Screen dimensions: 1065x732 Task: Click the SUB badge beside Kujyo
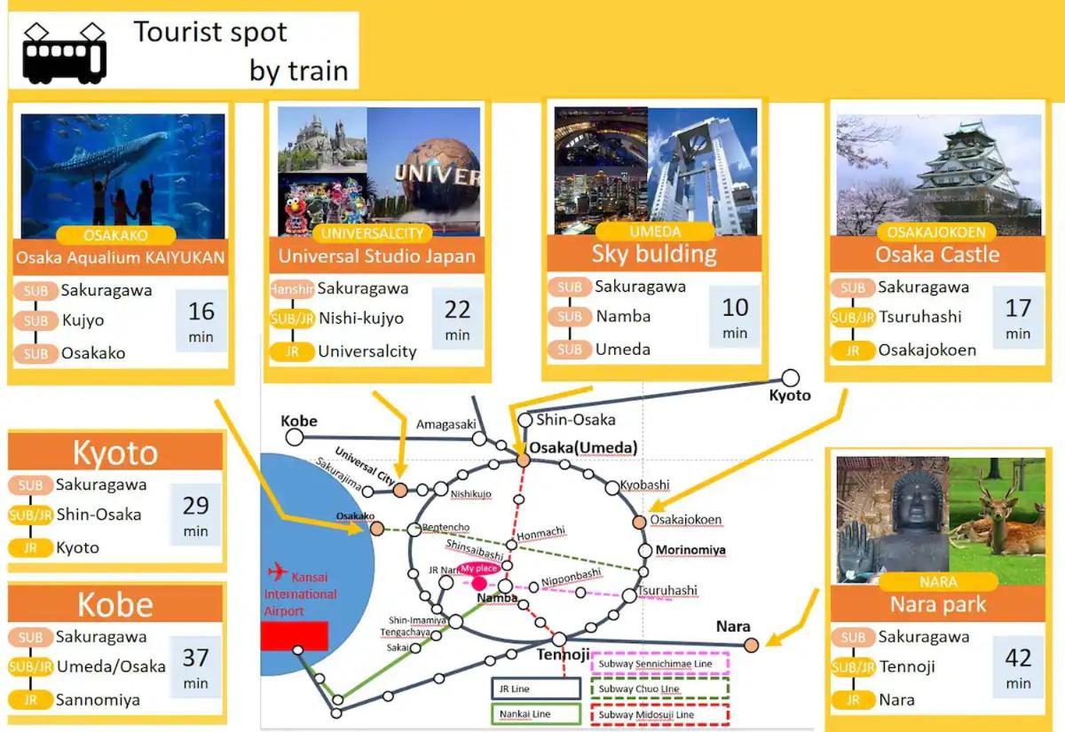(35, 321)
